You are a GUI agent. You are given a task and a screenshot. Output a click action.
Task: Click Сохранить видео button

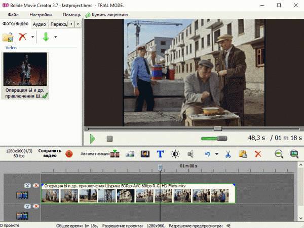[x=50, y=153]
